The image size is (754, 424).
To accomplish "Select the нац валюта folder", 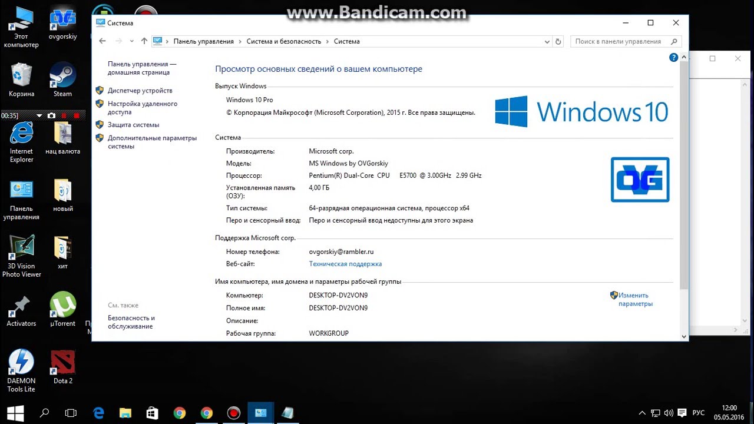I will [62, 138].
